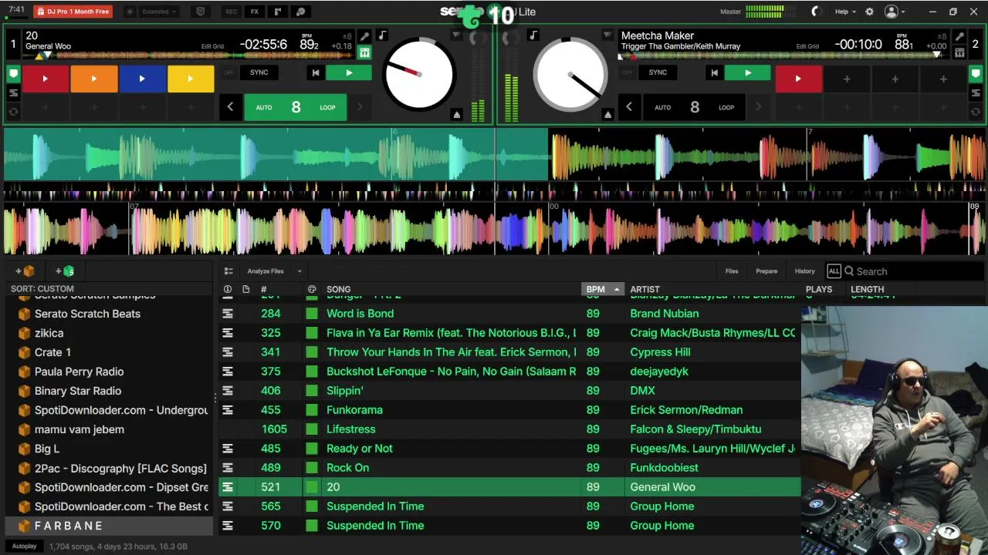Image resolution: width=988 pixels, height=555 pixels.
Task: Open the Extended view mode dropdown
Action: pyautogui.click(x=160, y=12)
